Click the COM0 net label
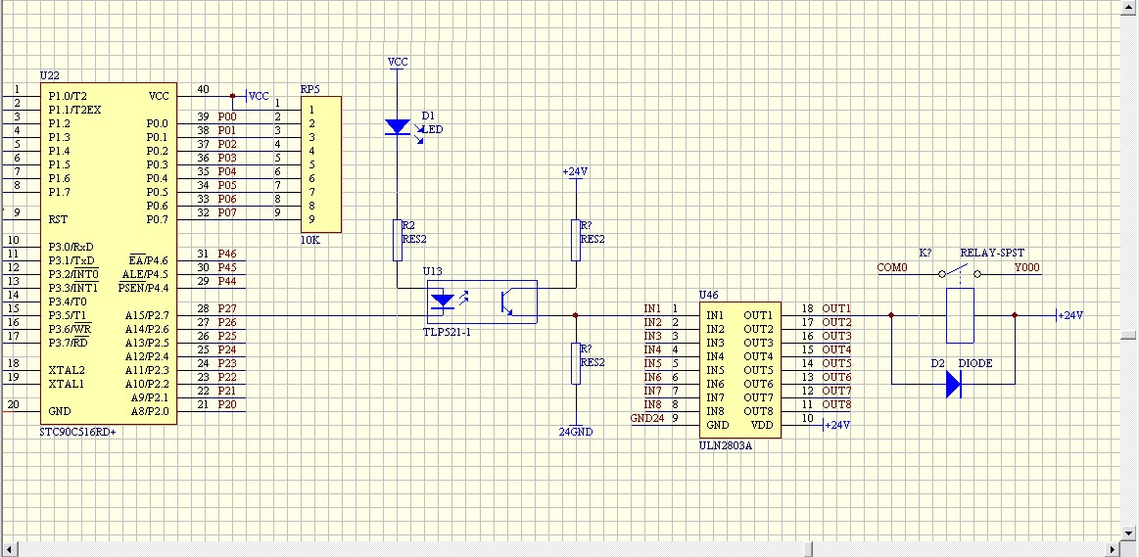Screen dimensions: 1139x557 (x=892, y=267)
